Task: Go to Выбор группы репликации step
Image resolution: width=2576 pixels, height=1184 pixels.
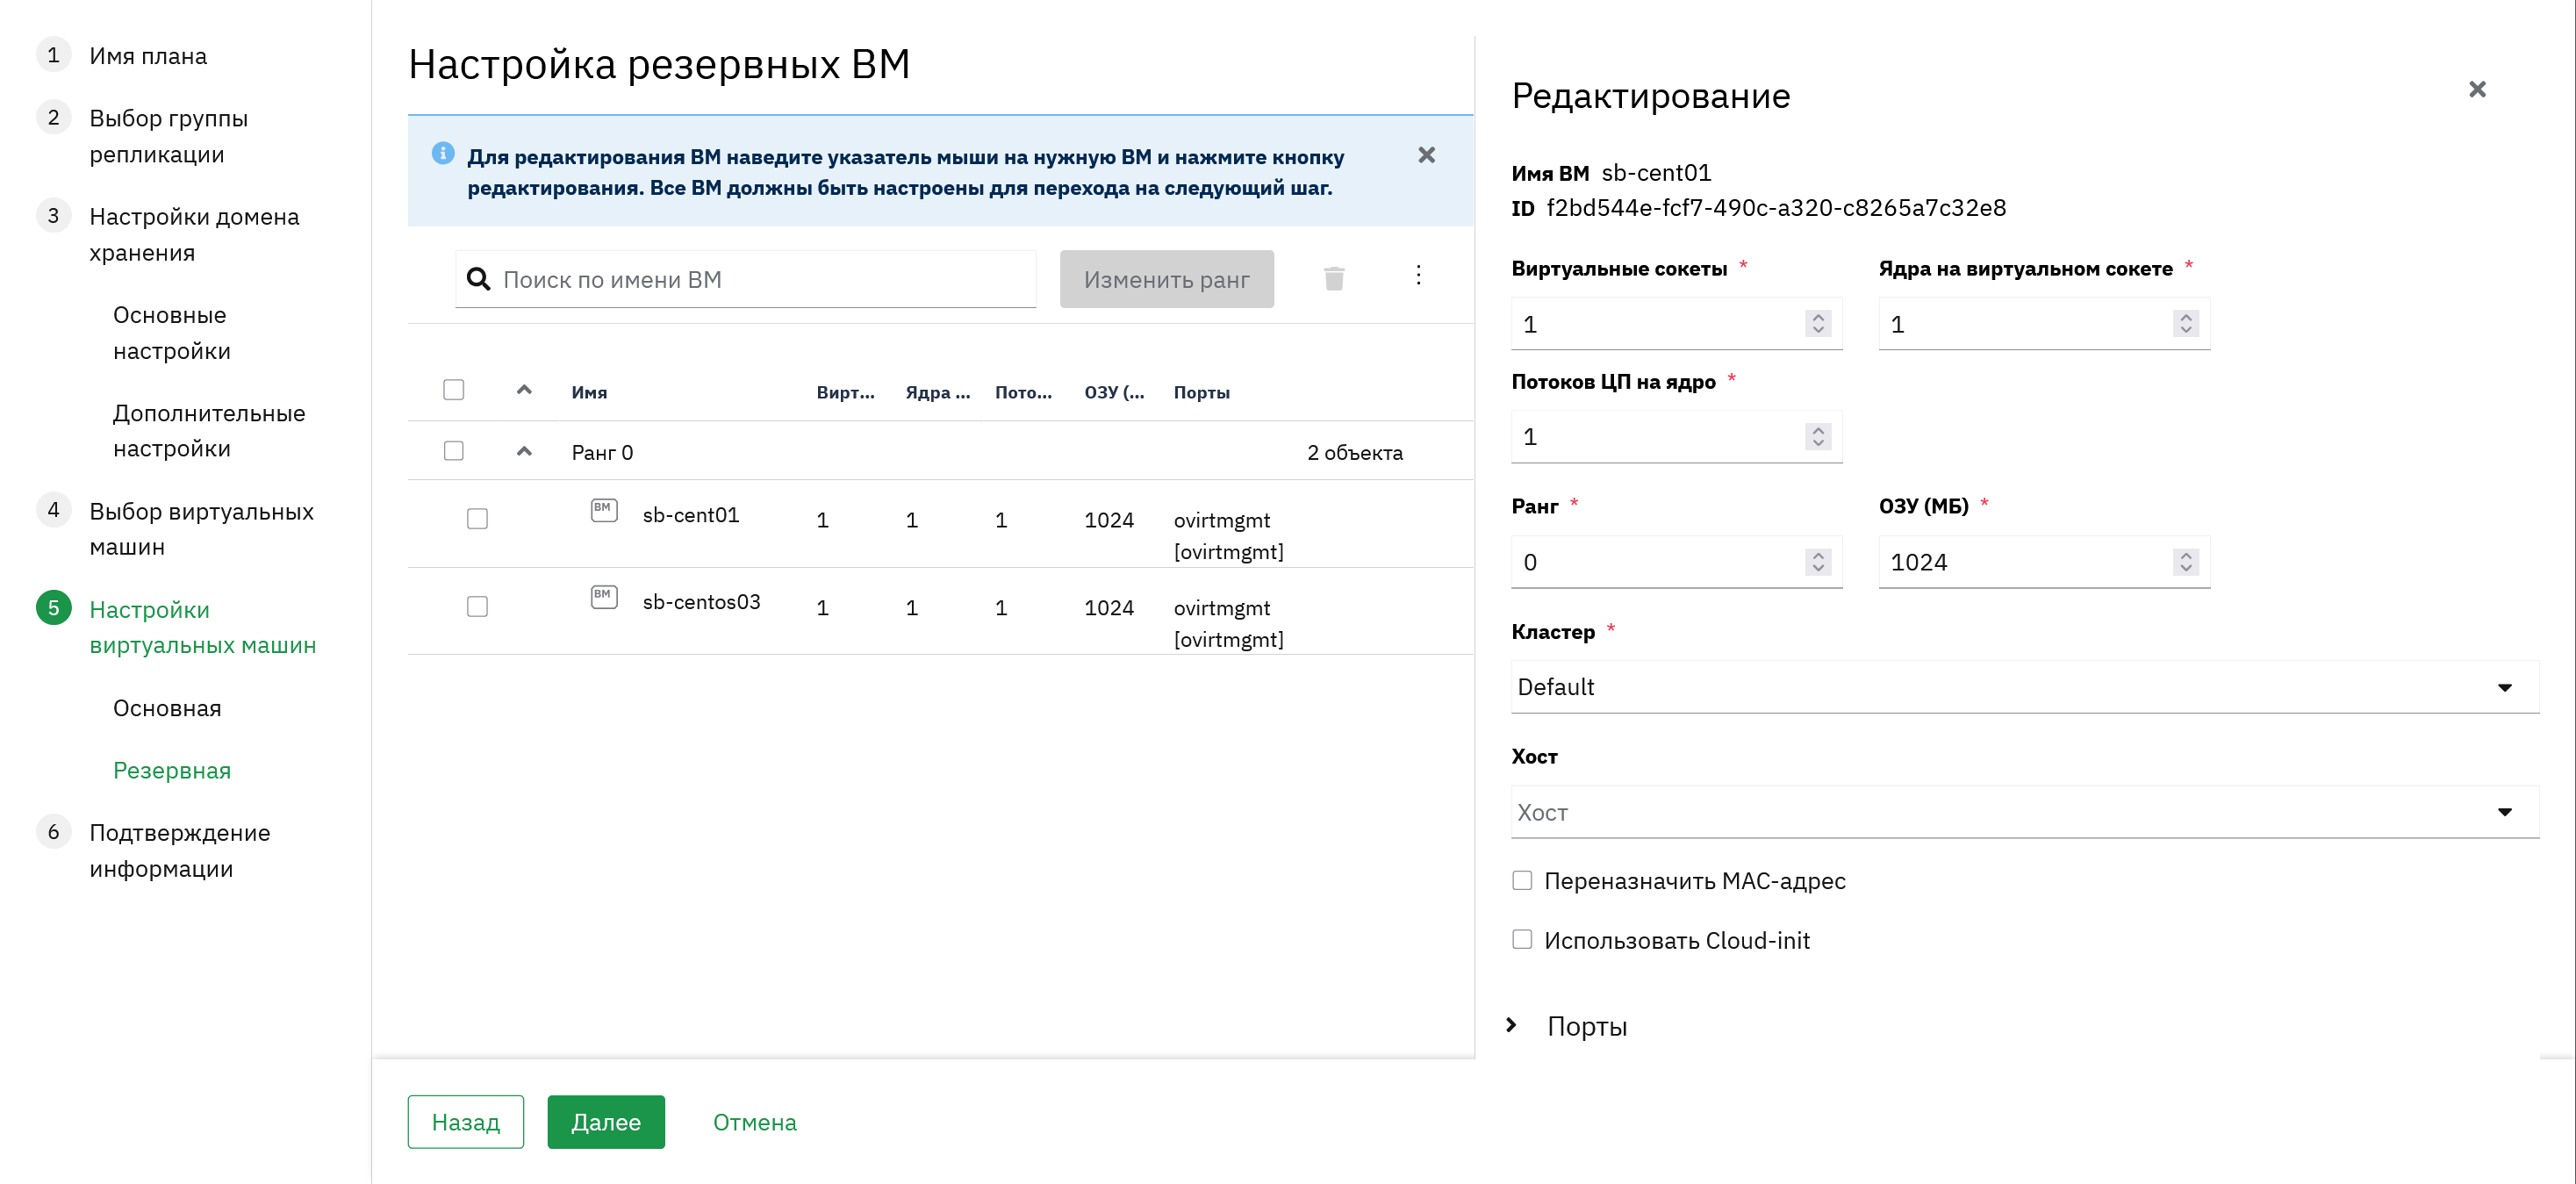Action: click(x=168, y=136)
